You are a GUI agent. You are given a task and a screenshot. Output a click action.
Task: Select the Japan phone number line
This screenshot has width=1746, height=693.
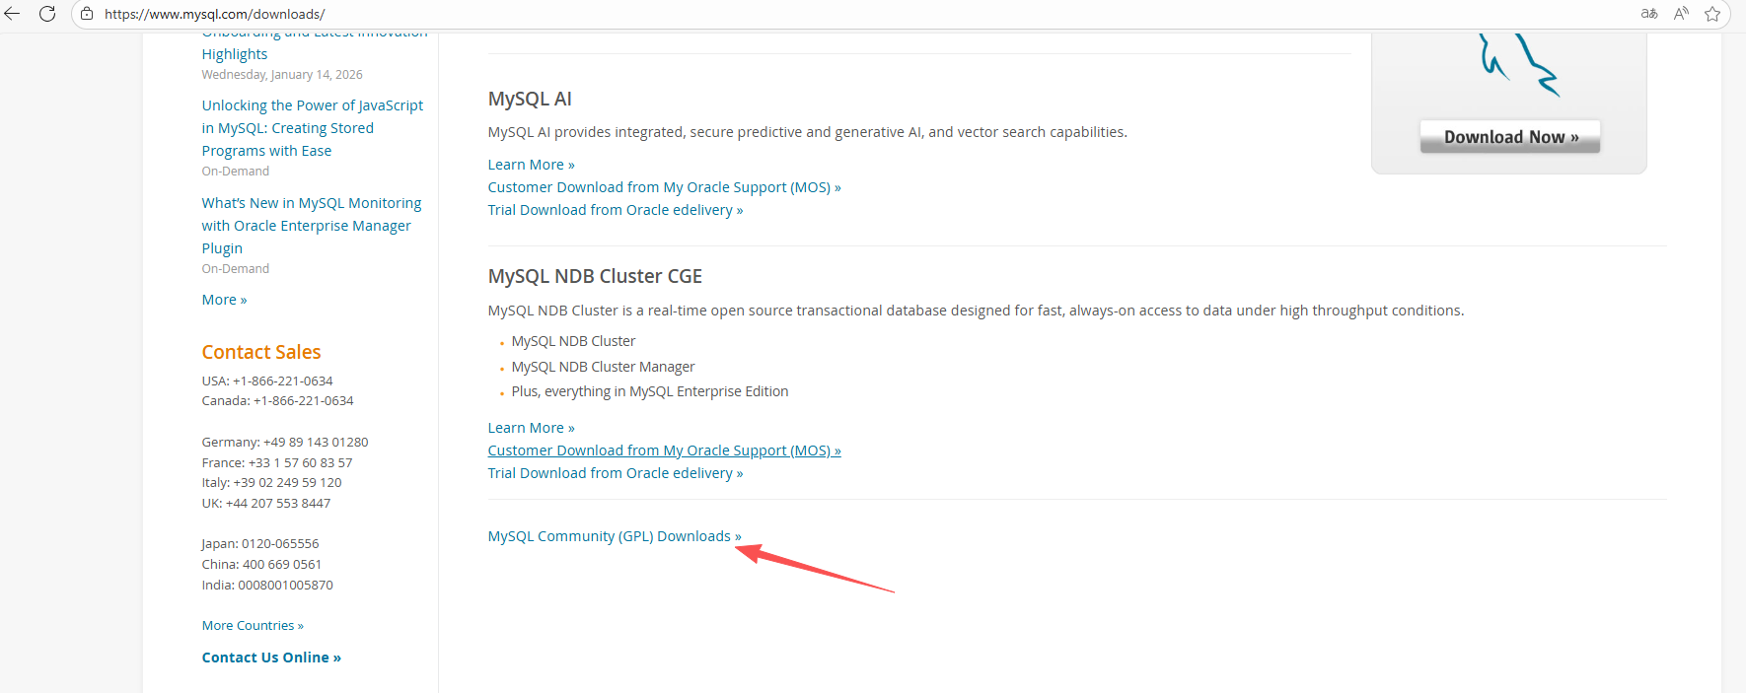(260, 544)
